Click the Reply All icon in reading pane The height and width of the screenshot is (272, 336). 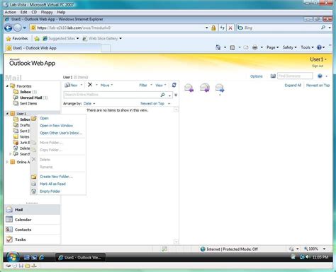(x=205, y=88)
